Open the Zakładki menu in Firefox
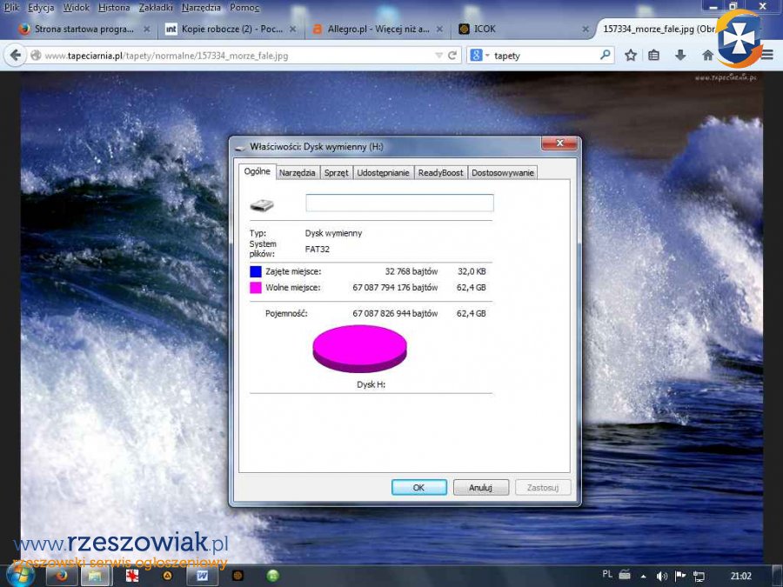Viewport: 783px width, 587px height. click(x=156, y=7)
